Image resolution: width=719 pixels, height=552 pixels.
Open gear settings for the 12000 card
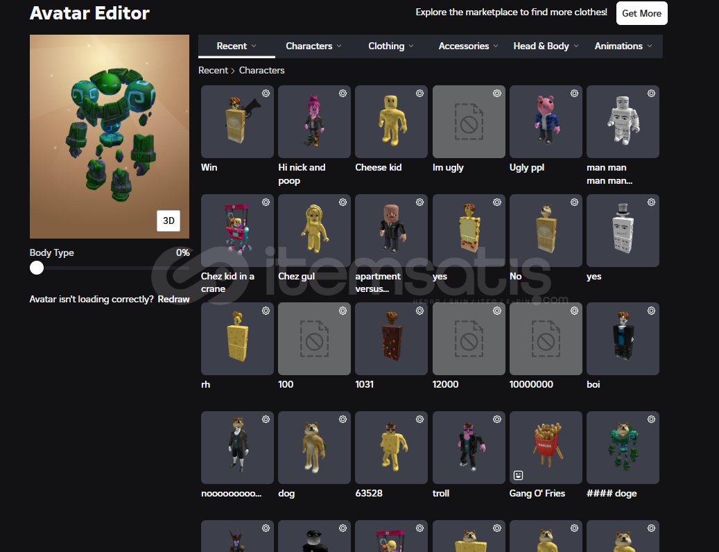(x=497, y=311)
